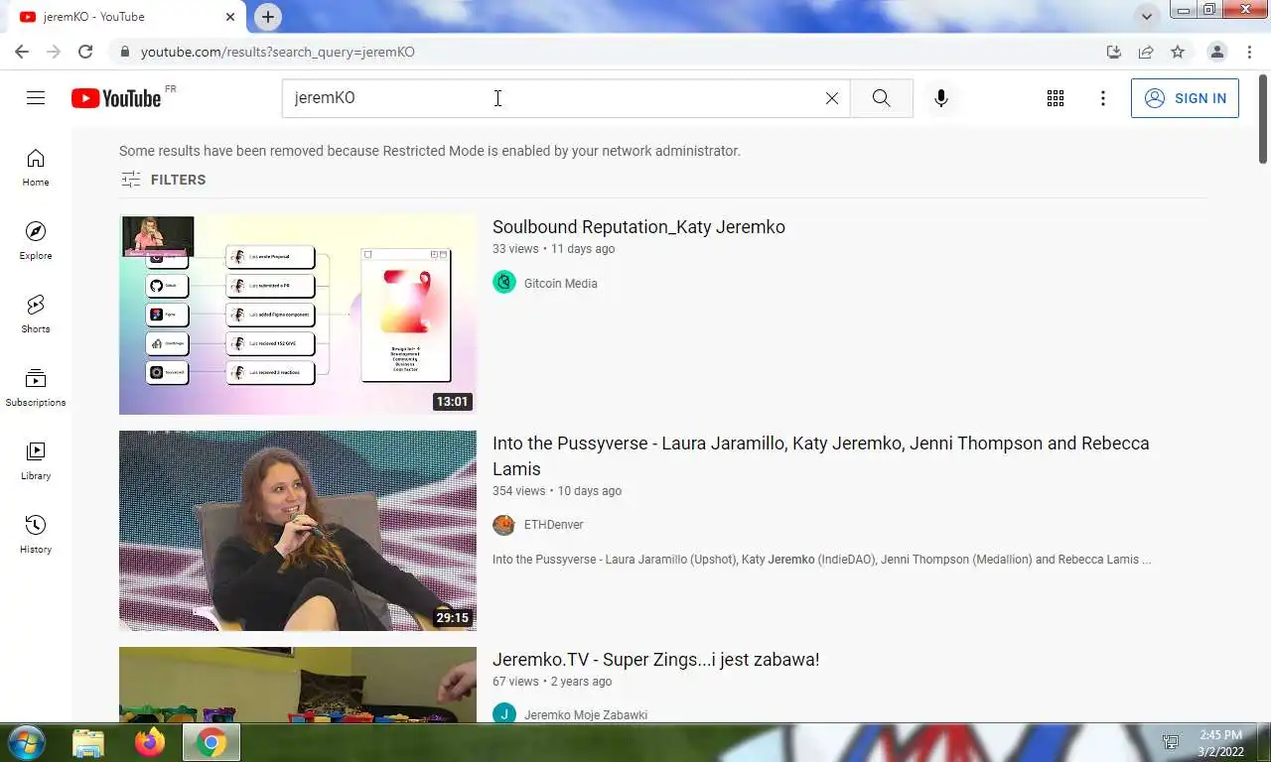This screenshot has width=1271, height=762.
Task: Open the tab search dropdown arrow
Action: 1147,17
